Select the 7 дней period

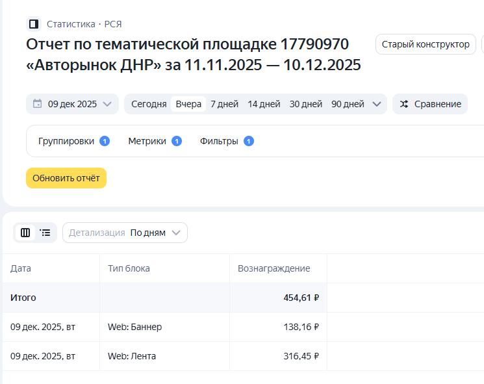click(224, 104)
